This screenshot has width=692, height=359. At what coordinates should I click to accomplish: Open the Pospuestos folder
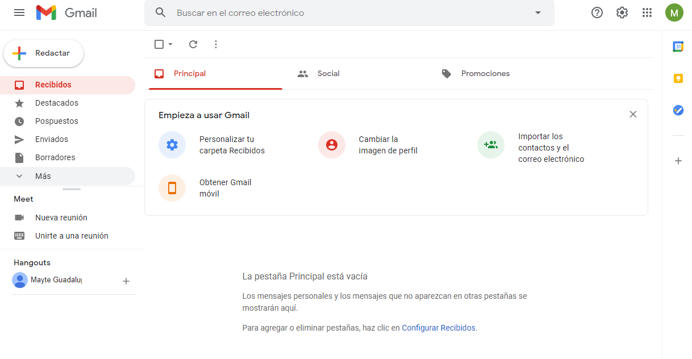point(68,121)
